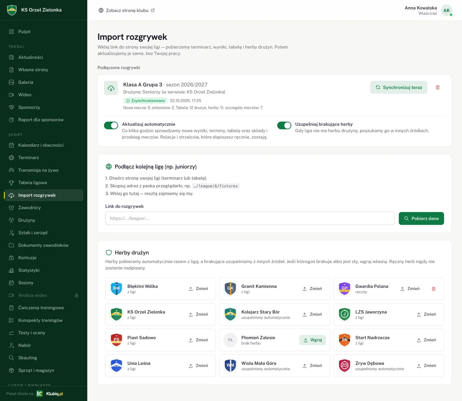The height and width of the screenshot is (401, 462).
Task: Remove the Gwardia Polana manual crest
Action: 433,289
